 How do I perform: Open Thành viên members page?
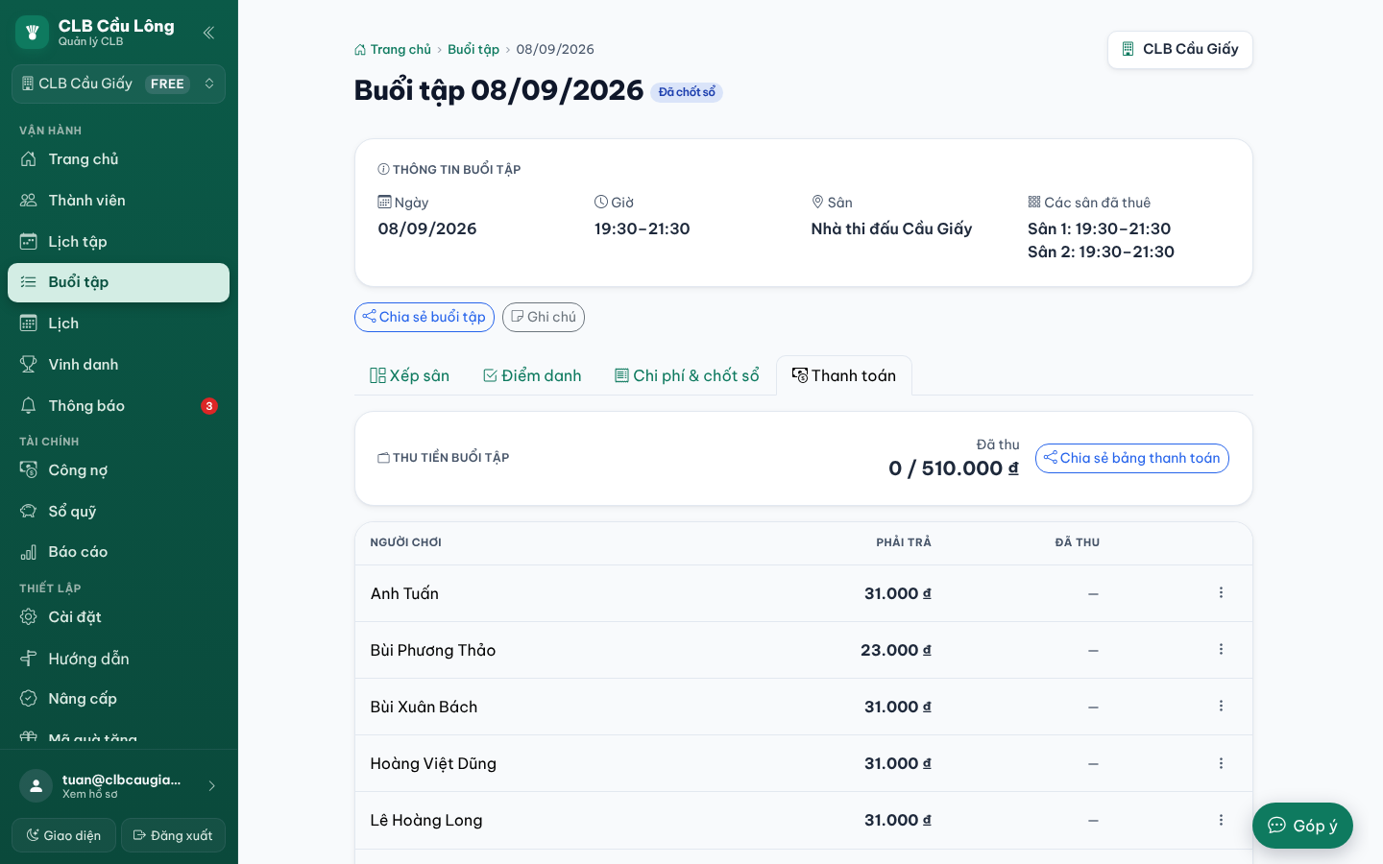click(x=118, y=201)
